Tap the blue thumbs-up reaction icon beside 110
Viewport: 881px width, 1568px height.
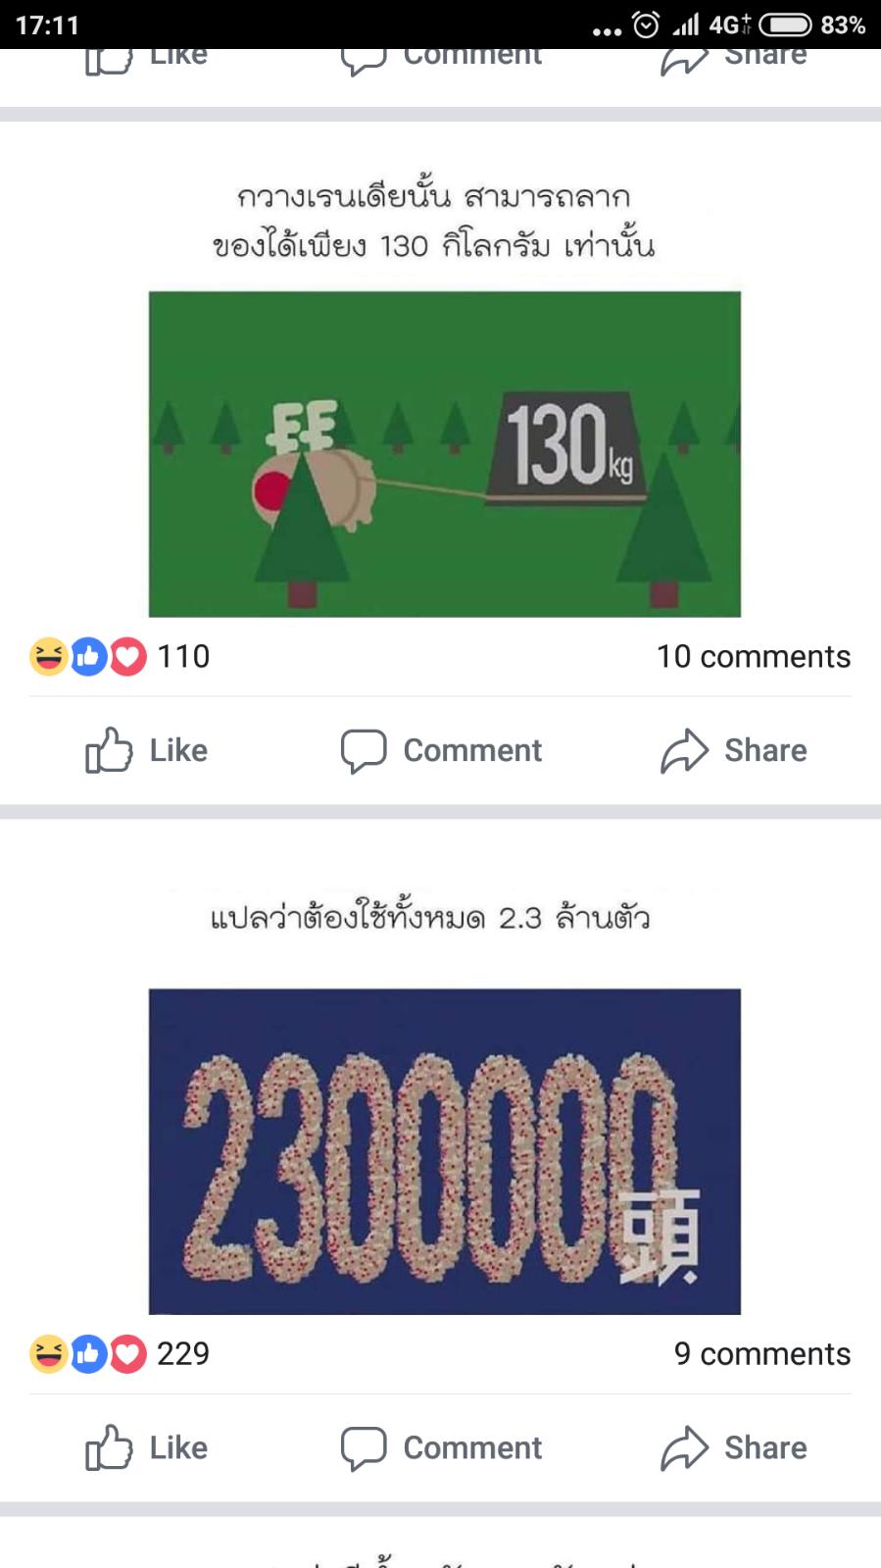click(x=88, y=657)
